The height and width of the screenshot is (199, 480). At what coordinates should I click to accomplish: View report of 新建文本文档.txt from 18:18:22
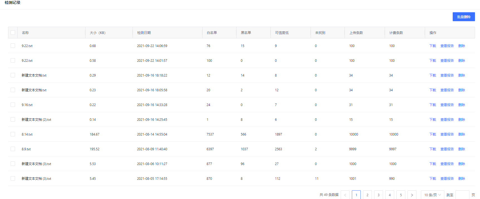[x=447, y=75]
